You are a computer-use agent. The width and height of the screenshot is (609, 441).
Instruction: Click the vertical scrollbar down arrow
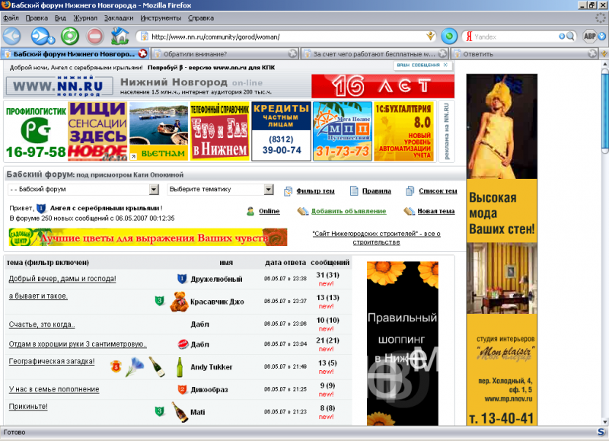[x=604, y=421]
